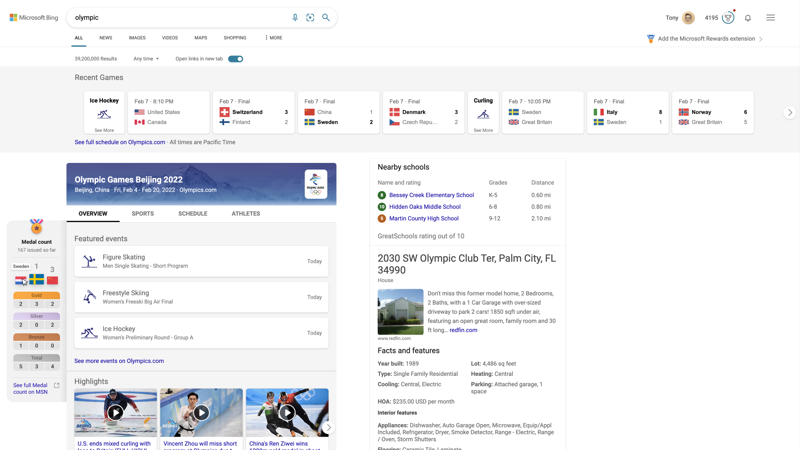Open Bessey Creek Elementary School link
This screenshot has width=800, height=450.
(x=431, y=195)
